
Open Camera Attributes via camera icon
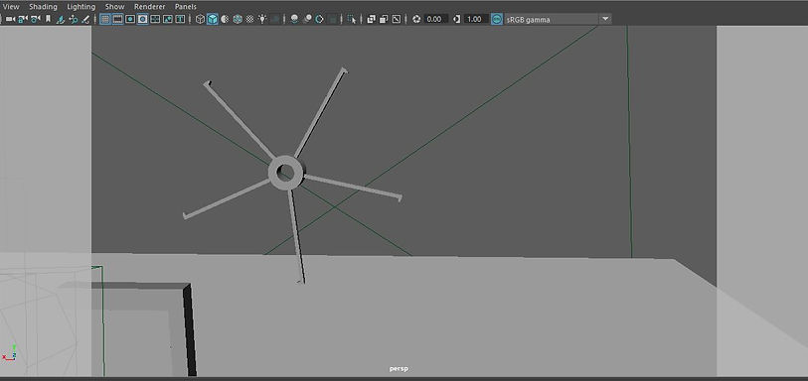(35, 19)
